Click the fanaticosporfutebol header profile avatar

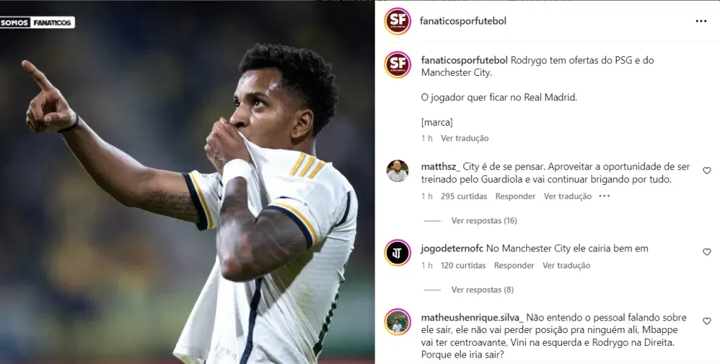tap(398, 21)
